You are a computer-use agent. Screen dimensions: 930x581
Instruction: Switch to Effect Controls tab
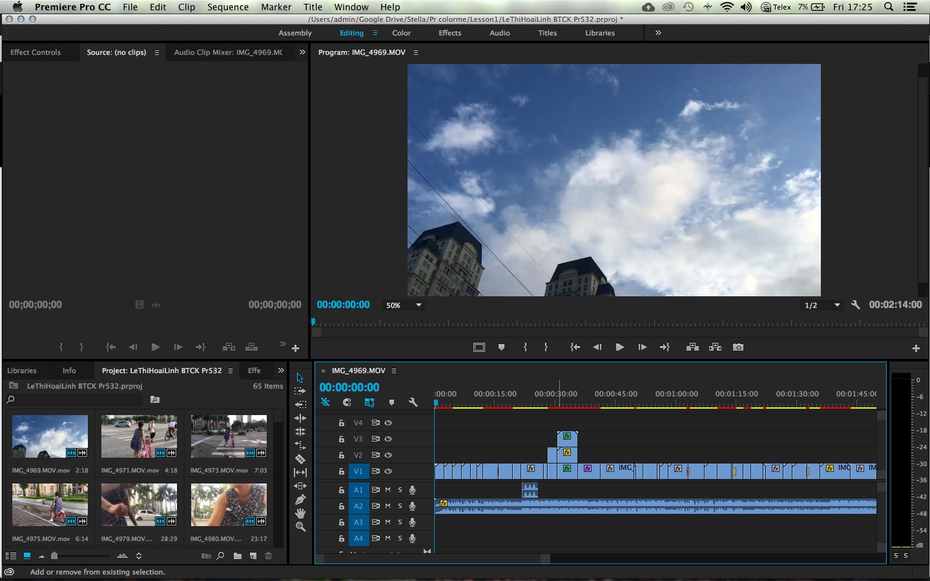click(x=36, y=52)
